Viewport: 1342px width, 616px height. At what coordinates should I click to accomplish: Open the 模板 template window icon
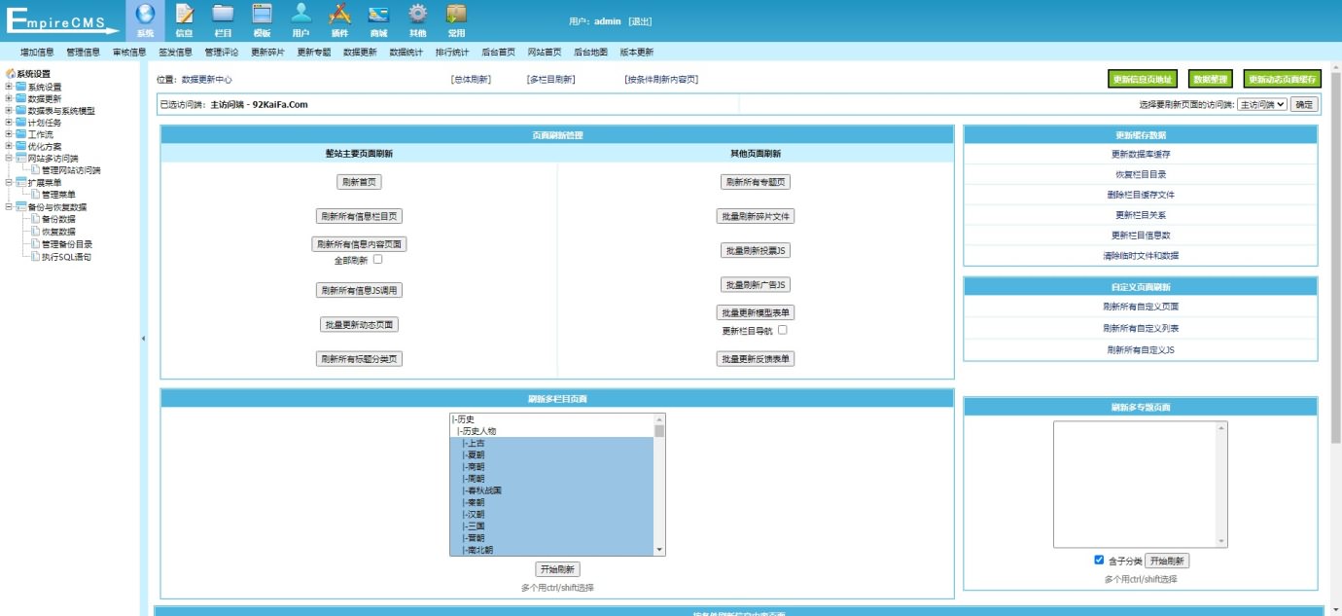[262, 14]
